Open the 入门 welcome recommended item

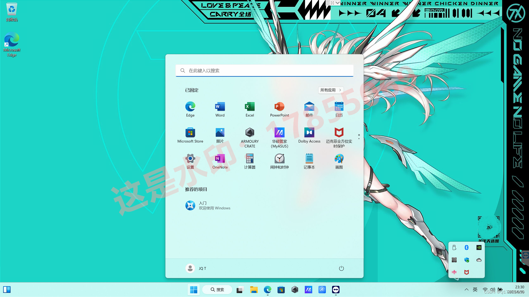(208, 205)
